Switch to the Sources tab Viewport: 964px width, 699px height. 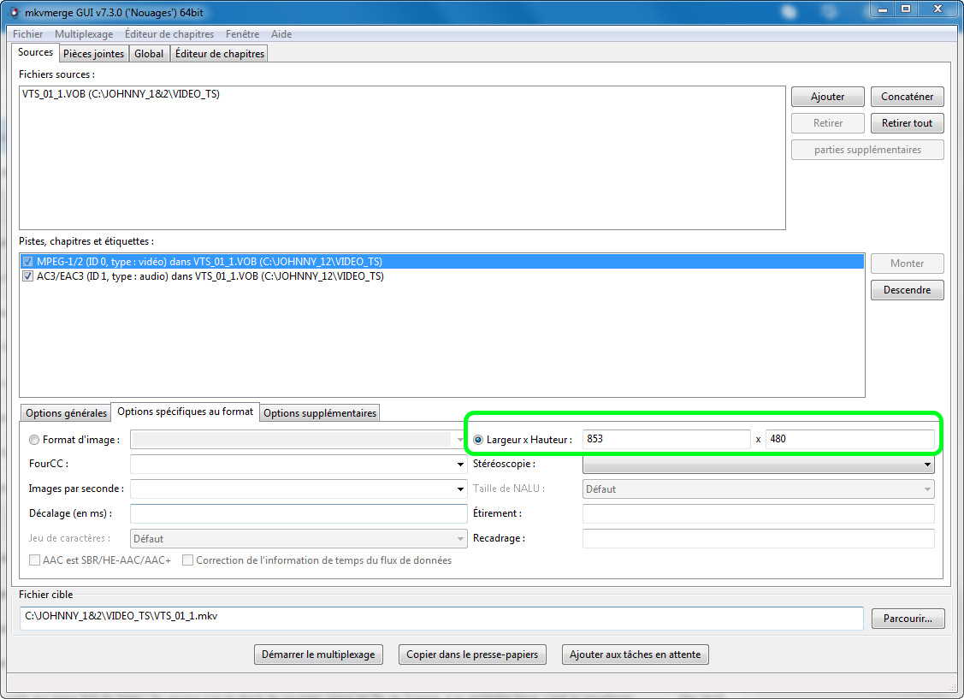(x=35, y=52)
